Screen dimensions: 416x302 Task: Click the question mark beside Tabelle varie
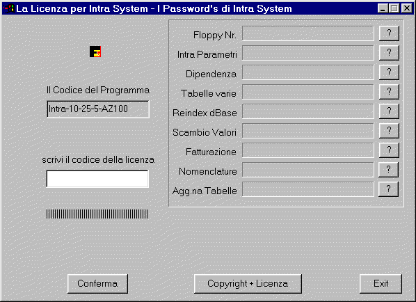pyautogui.click(x=389, y=92)
